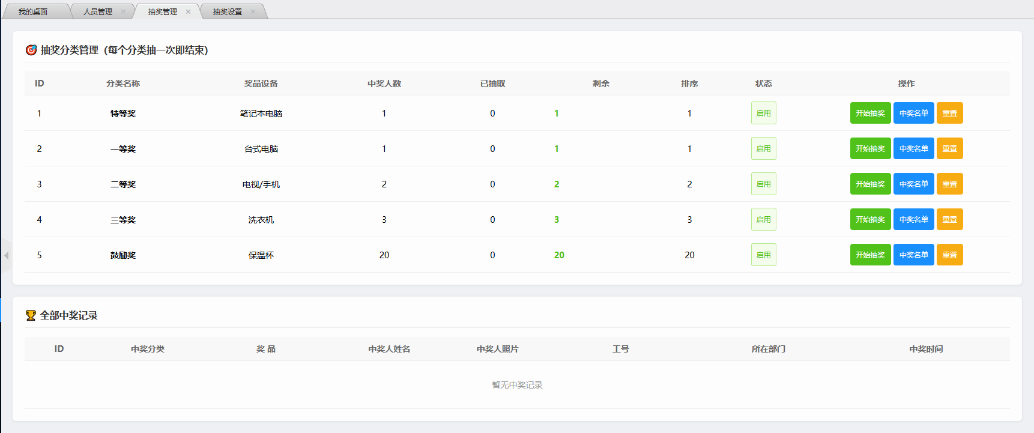Show 中奖名单 for 二等奖
The image size is (1034, 433).
(913, 184)
